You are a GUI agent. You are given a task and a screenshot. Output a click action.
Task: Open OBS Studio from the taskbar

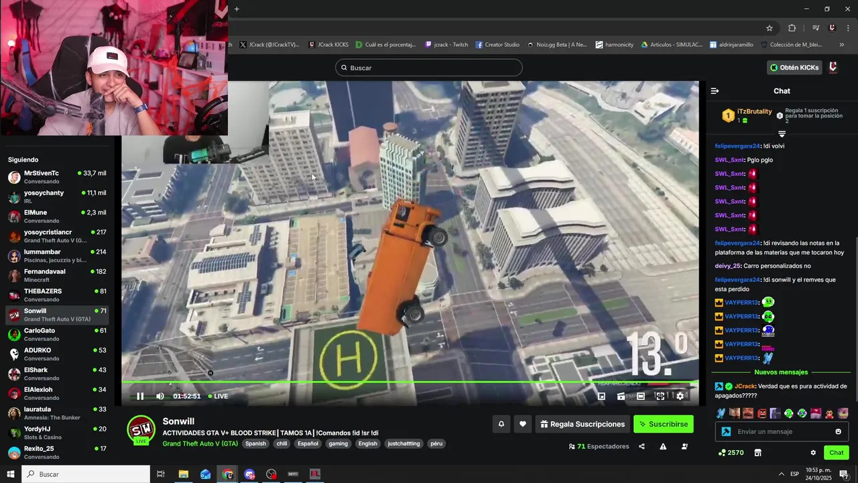click(271, 474)
